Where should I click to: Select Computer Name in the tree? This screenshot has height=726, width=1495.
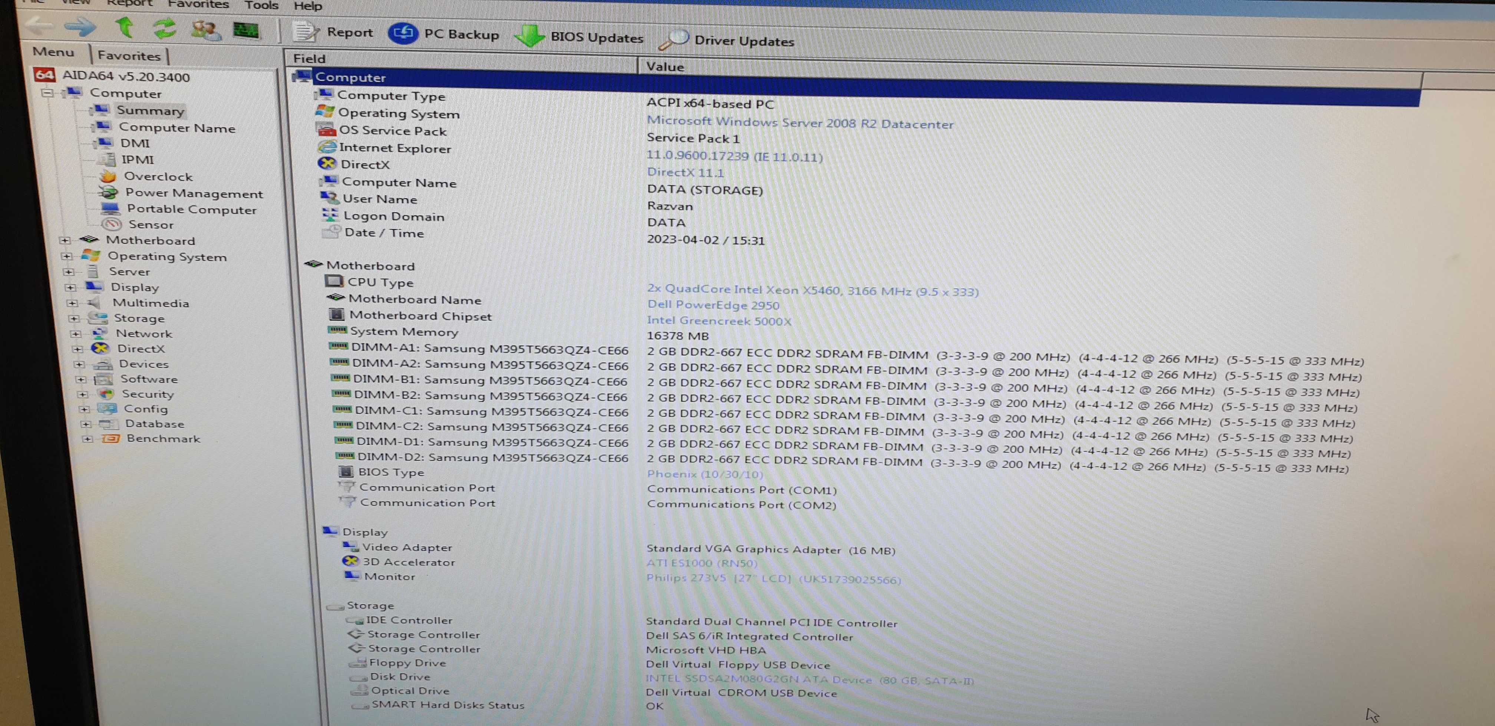pos(177,127)
